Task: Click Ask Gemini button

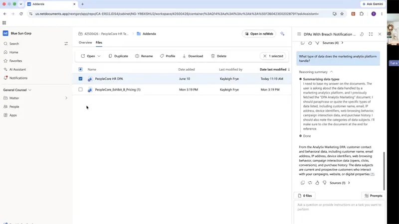Action: (x=373, y=4)
